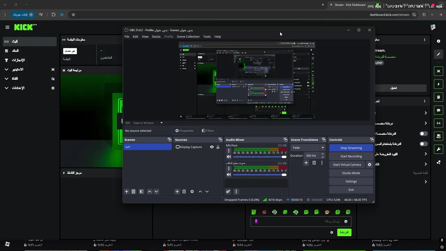Remove selected scene using Scenes trash icon
This screenshot has width=446, height=251.
(133, 191)
